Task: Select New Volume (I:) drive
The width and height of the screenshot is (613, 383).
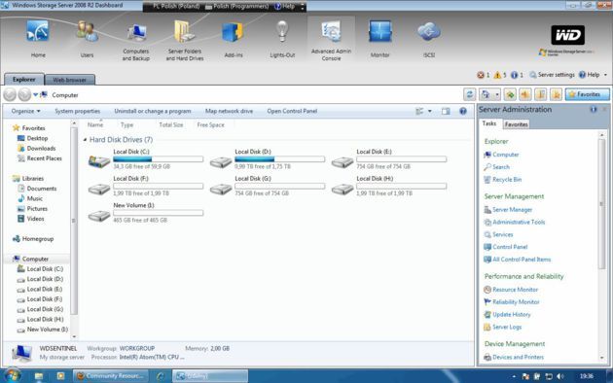Action: (x=145, y=213)
